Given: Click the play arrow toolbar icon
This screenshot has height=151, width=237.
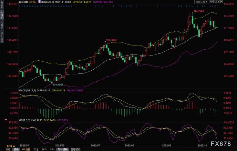Looking at the screenshot, I should pyautogui.click(x=218, y=2).
